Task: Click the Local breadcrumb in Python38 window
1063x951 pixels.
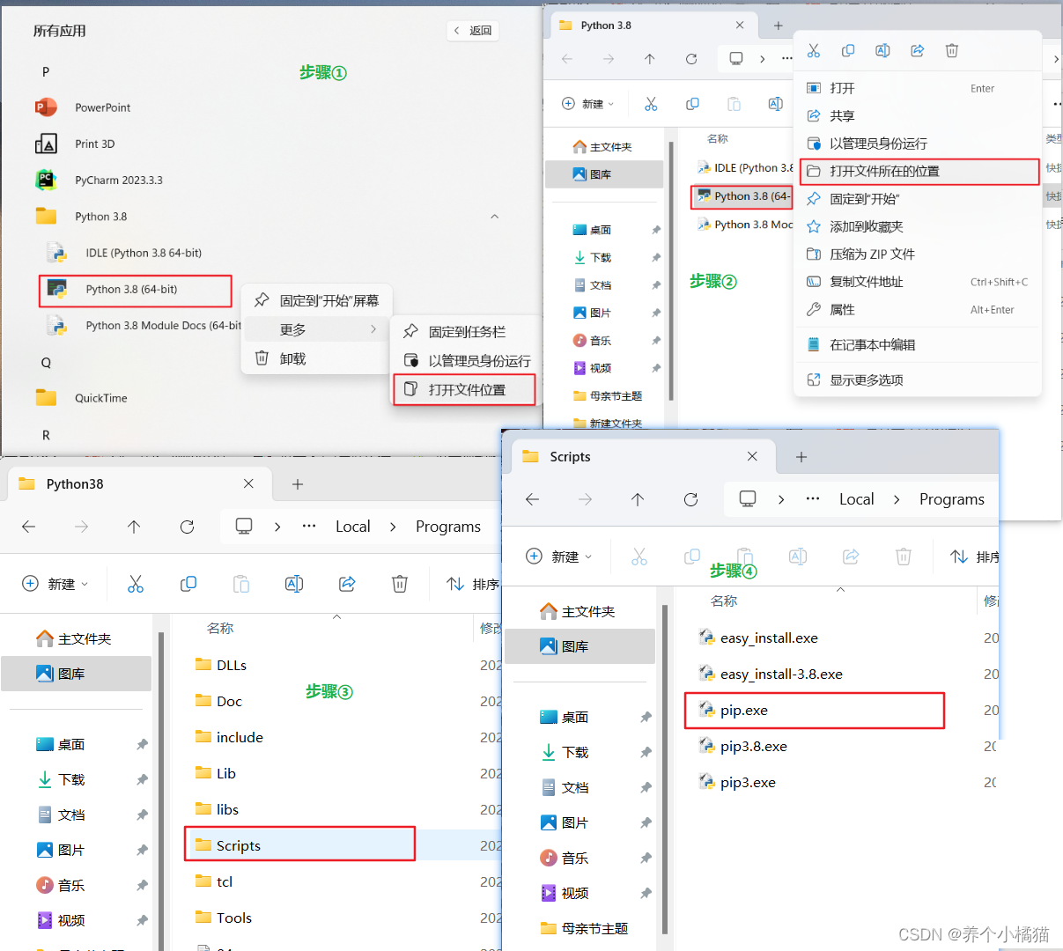Action: click(x=353, y=527)
